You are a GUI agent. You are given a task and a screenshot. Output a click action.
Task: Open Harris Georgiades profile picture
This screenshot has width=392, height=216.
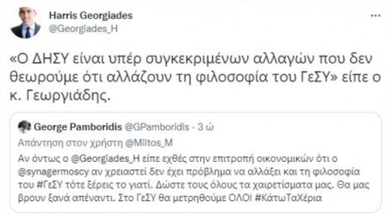(x=26, y=23)
